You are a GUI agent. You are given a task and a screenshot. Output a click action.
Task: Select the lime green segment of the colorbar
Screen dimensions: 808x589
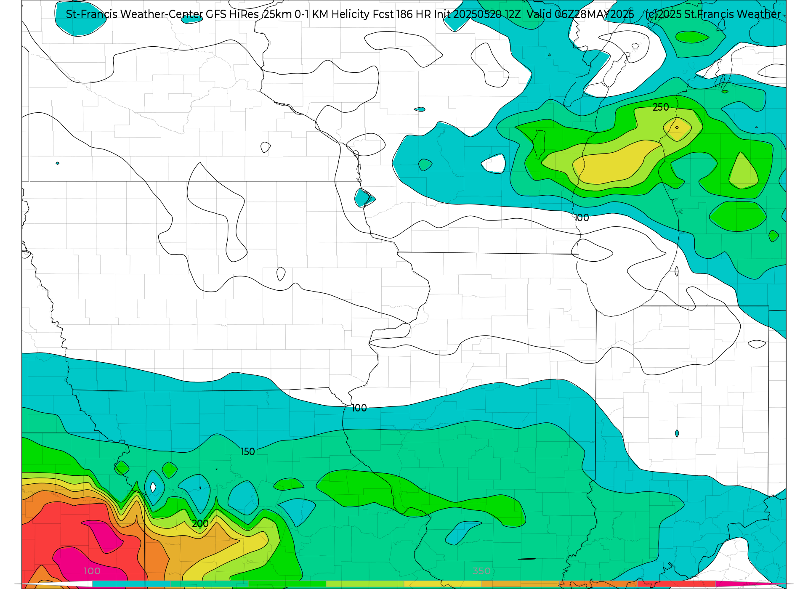click(365, 584)
